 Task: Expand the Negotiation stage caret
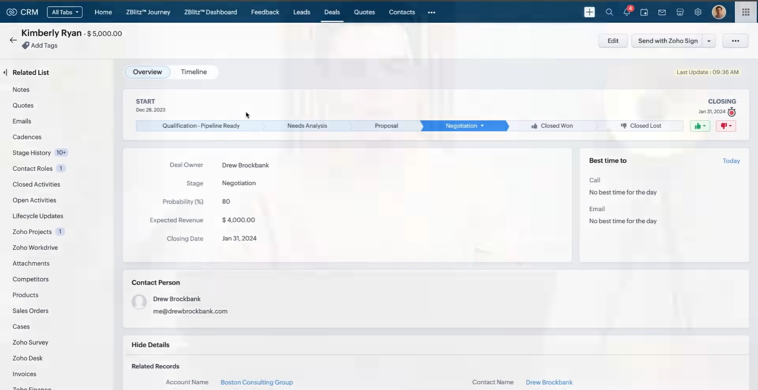coord(482,126)
